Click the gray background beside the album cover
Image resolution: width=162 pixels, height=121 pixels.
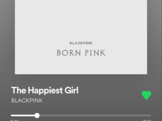coord(7,37)
